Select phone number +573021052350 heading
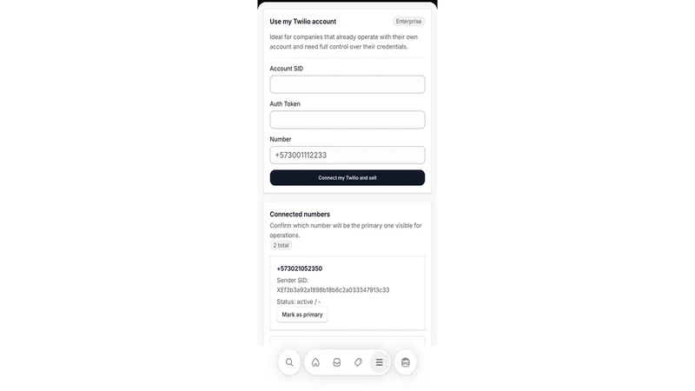This screenshot has height=391, width=695. point(299,268)
